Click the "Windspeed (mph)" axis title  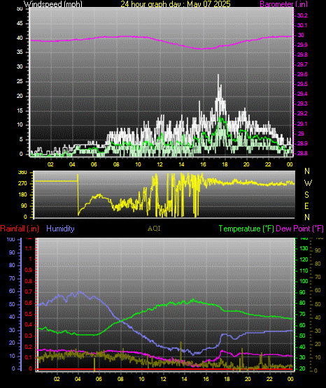tap(53, 4)
